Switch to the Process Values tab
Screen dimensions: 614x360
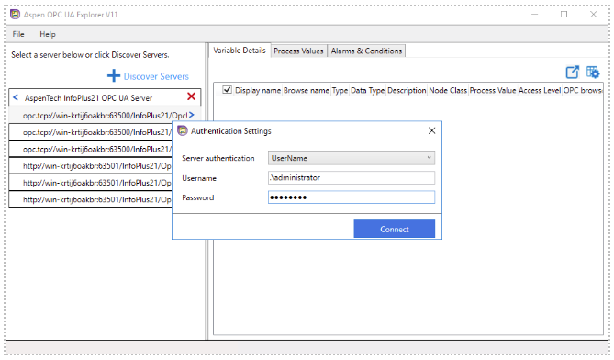pos(298,51)
